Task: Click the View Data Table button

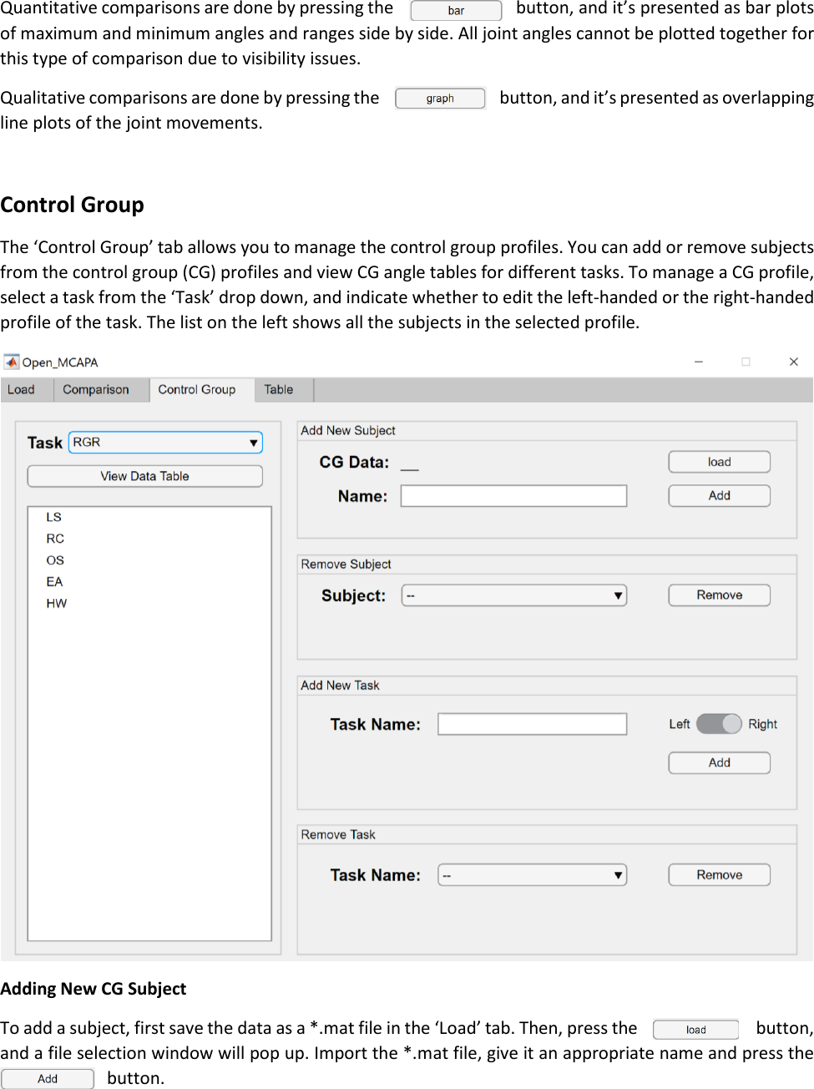Action: (145, 476)
